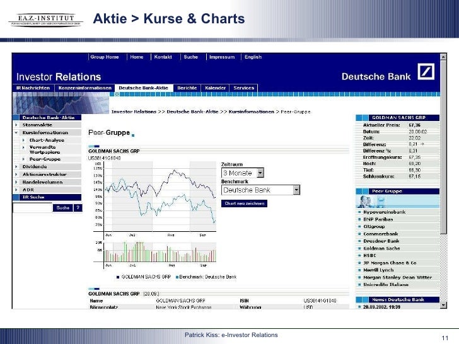Image resolution: width=459 pixels, height=344 pixels.
Task: Select Berichte tab
Action: click(187, 88)
